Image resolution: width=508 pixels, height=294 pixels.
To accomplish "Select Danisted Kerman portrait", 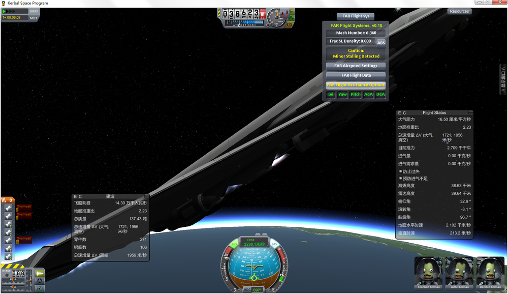I will (x=490, y=273).
